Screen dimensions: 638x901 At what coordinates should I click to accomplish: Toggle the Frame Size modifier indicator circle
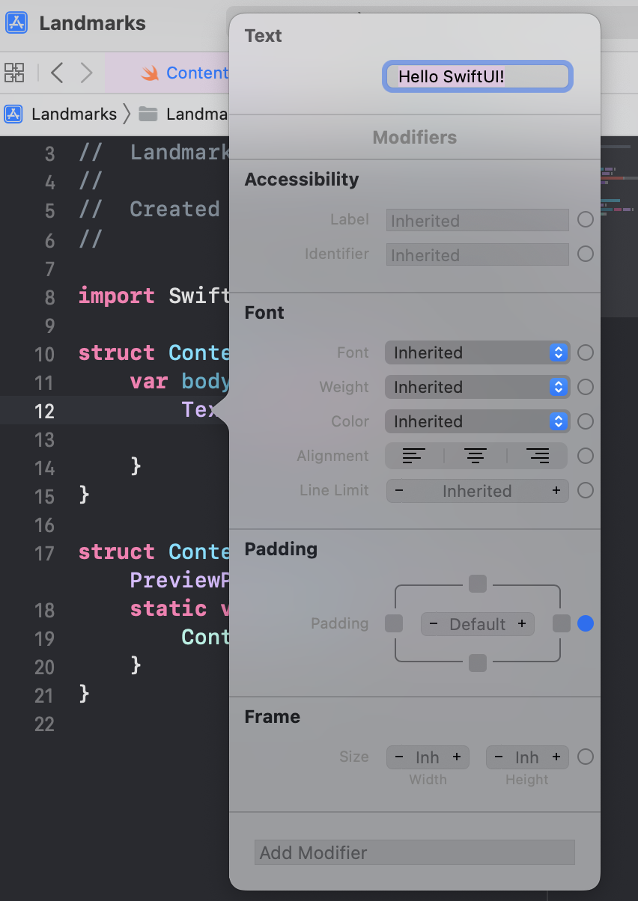coord(586,757)
